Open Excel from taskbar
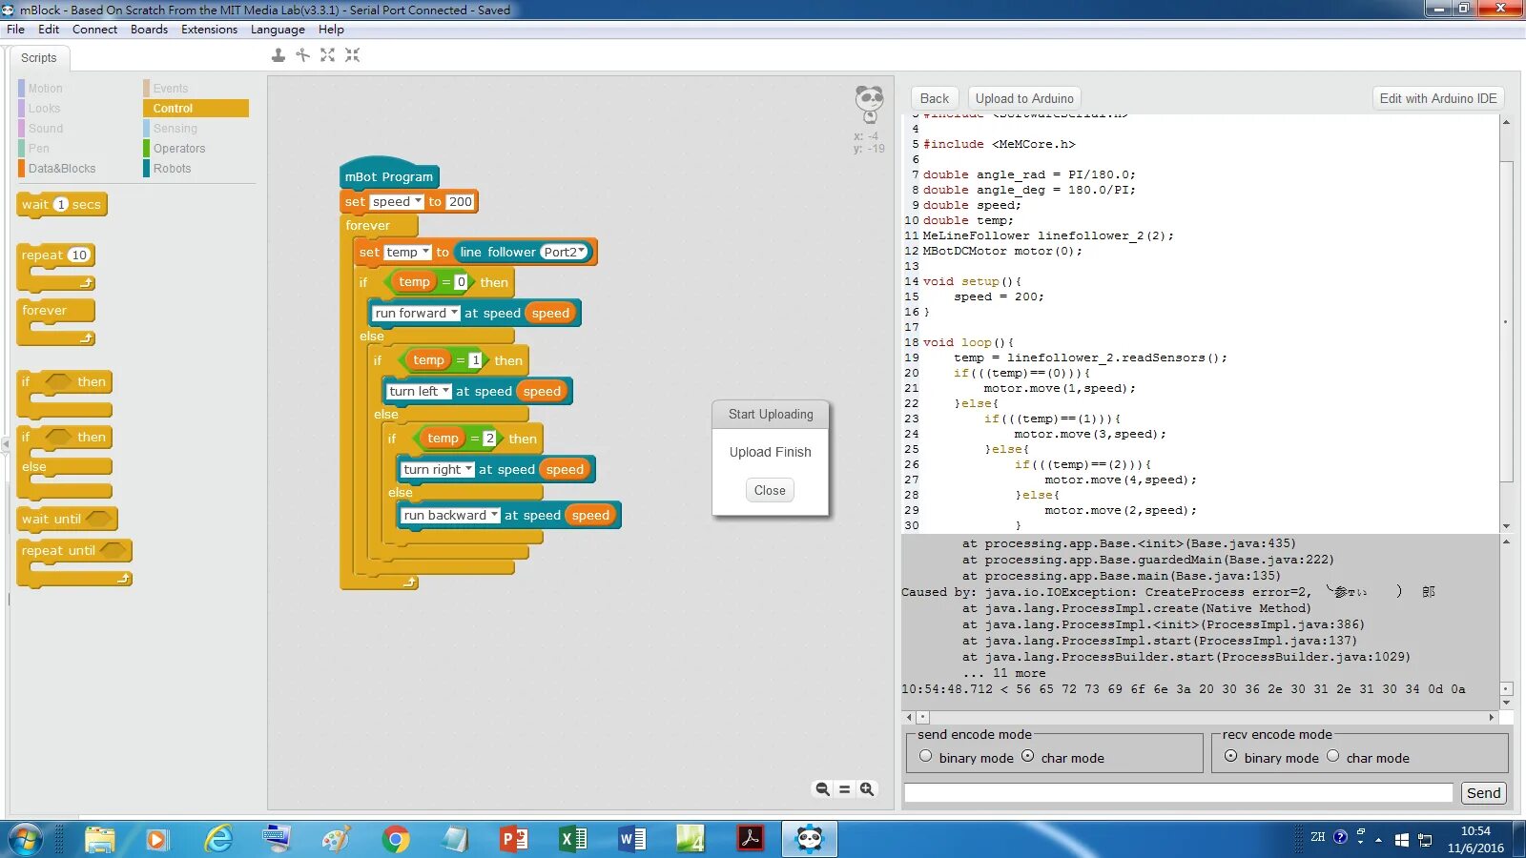Viewport: 1526px width, 858px height. [x=573, y=840]
